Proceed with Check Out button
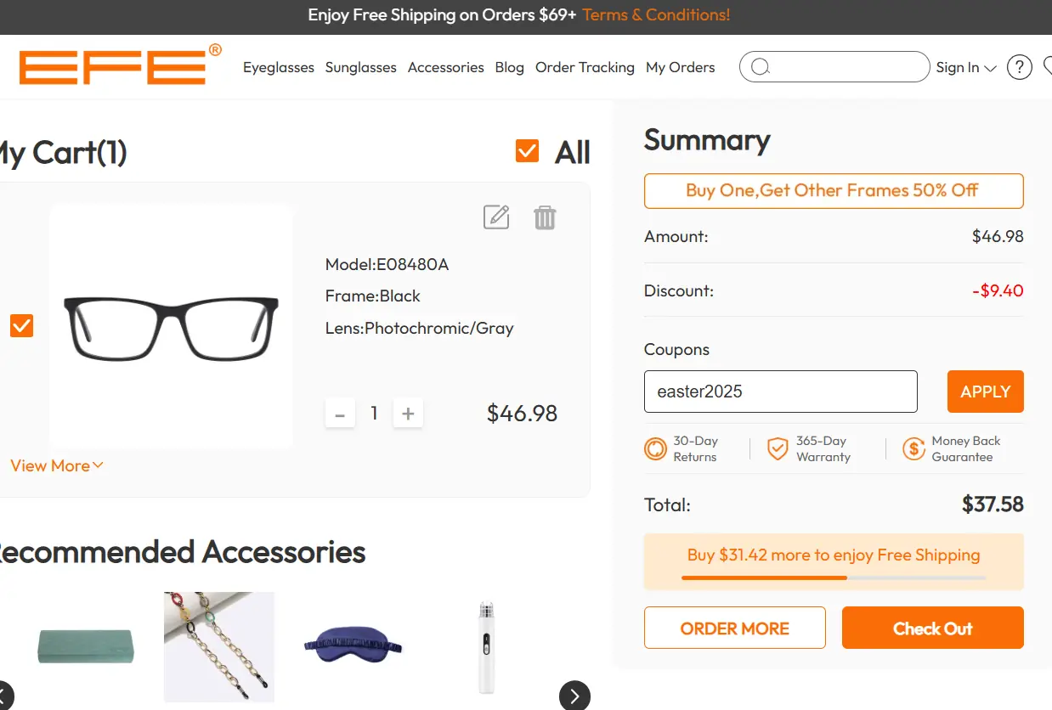Image resolution: width=1052 pixels, height=710 pixels. tap(932, 628)
